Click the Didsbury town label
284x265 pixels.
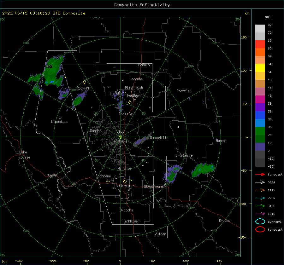click(x=119, y=141)
